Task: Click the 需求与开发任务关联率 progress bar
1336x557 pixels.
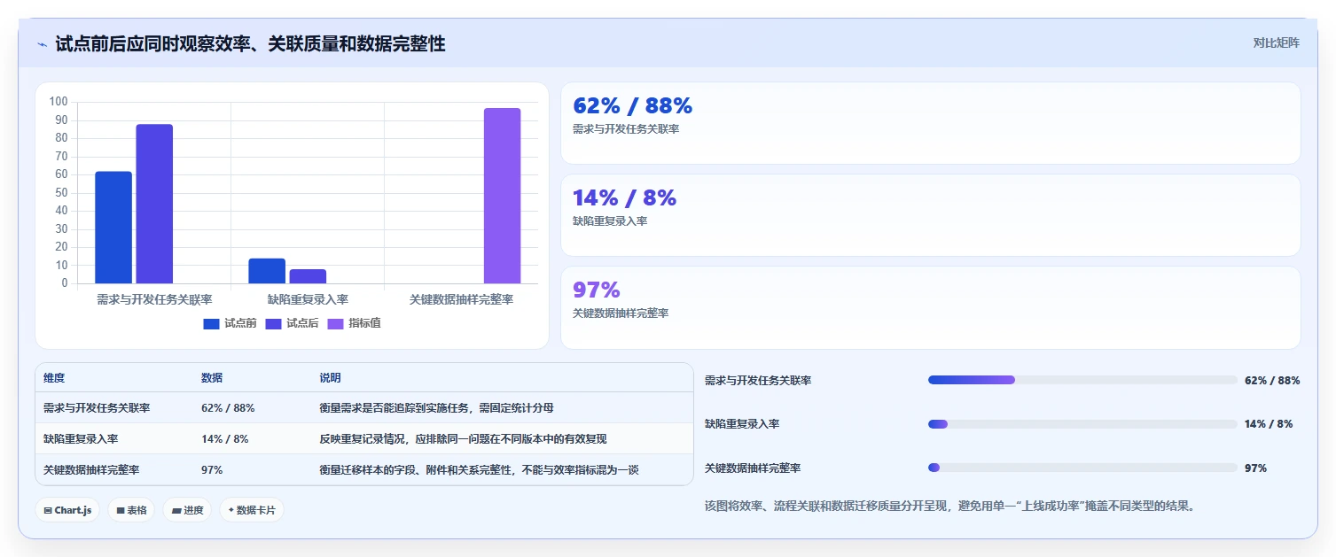Action: click(x=1082, y=380)
